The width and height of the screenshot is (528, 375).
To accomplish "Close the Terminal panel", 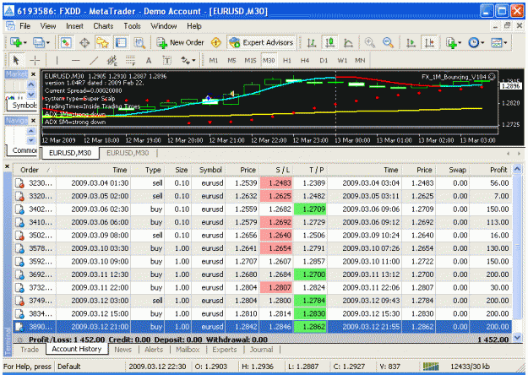I will point(7,166).
